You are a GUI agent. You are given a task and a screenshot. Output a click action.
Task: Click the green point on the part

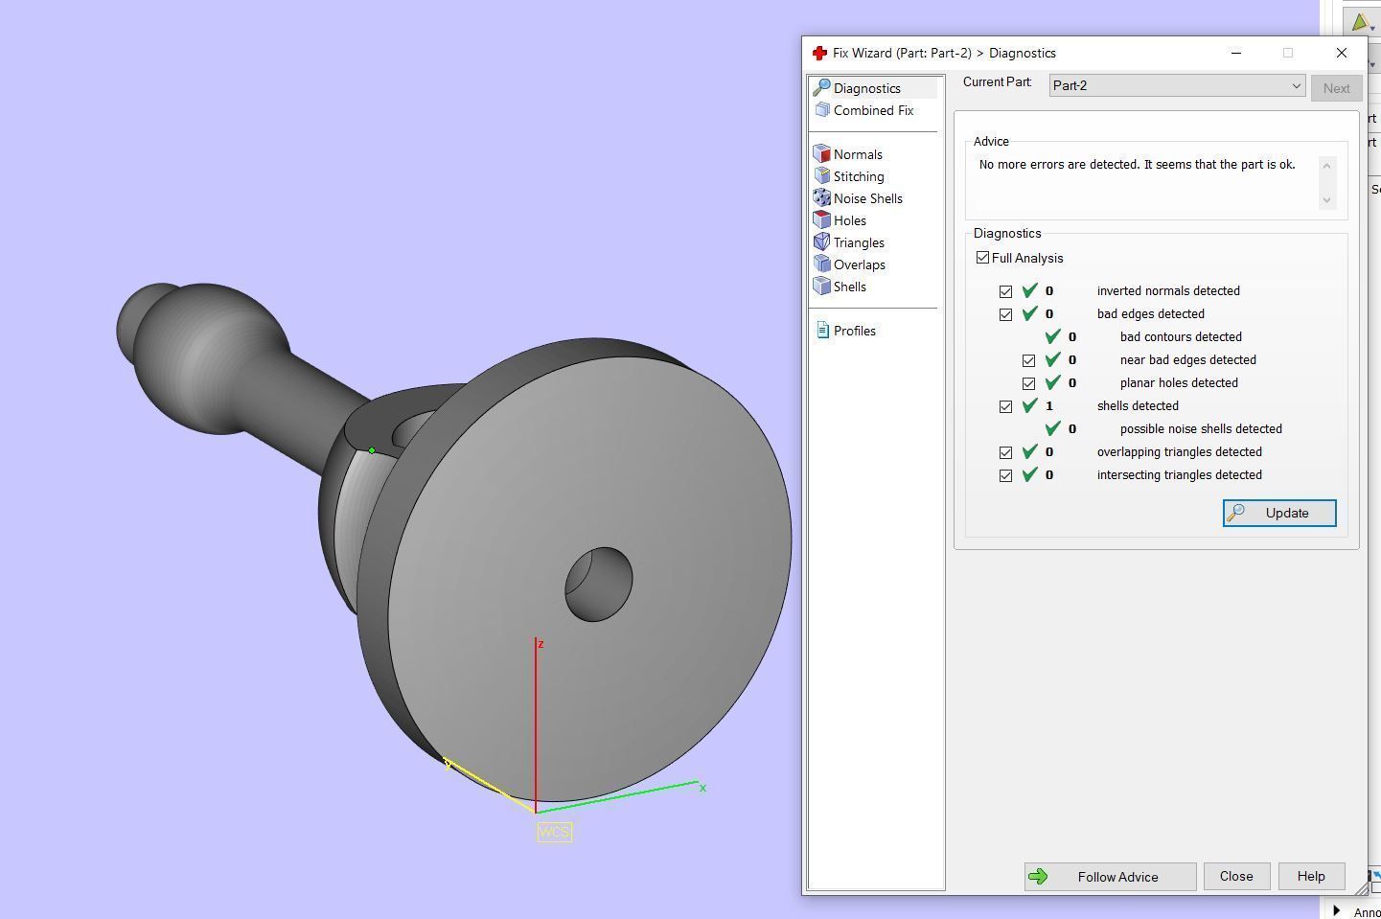[x=372, y=450]
